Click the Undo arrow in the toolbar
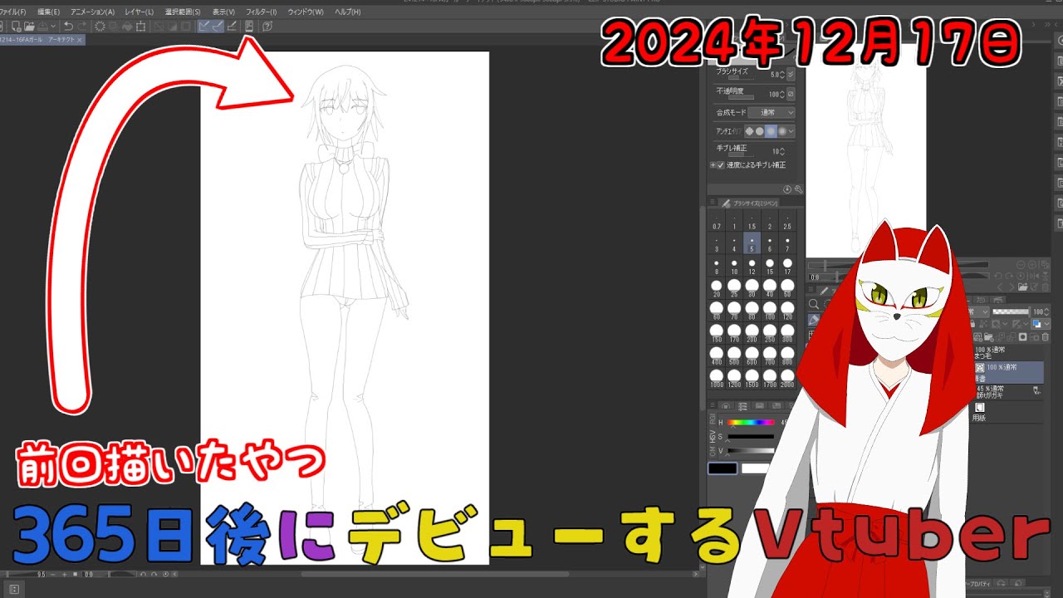 point(68,26)
